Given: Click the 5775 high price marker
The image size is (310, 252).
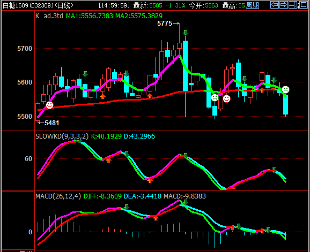Looking at the screenshot, I should point(168,24).
